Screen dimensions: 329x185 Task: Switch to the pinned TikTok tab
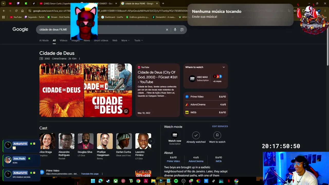(x=34, y=4)
